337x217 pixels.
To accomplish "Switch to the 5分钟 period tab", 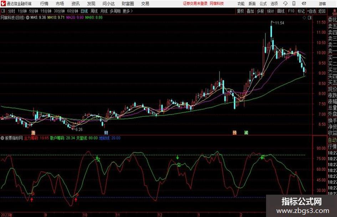I will coord(33,11).
